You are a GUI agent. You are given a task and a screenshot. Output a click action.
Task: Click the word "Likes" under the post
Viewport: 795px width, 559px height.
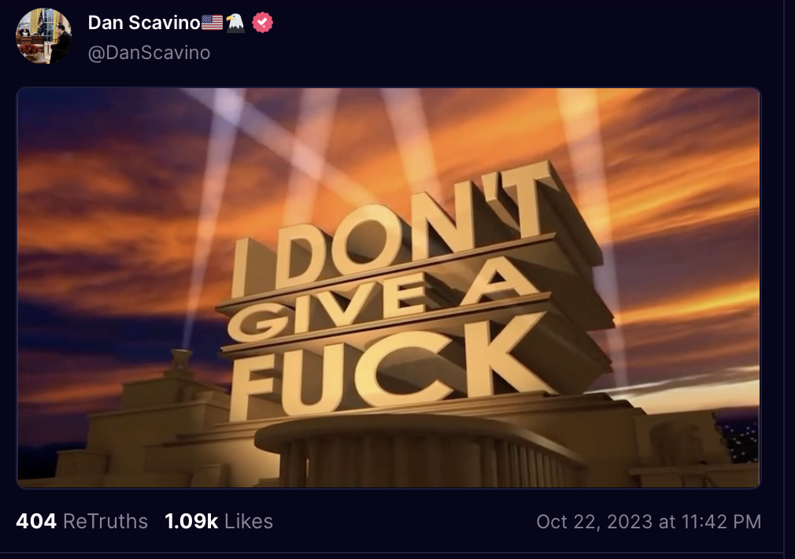(x=249, y=521)
